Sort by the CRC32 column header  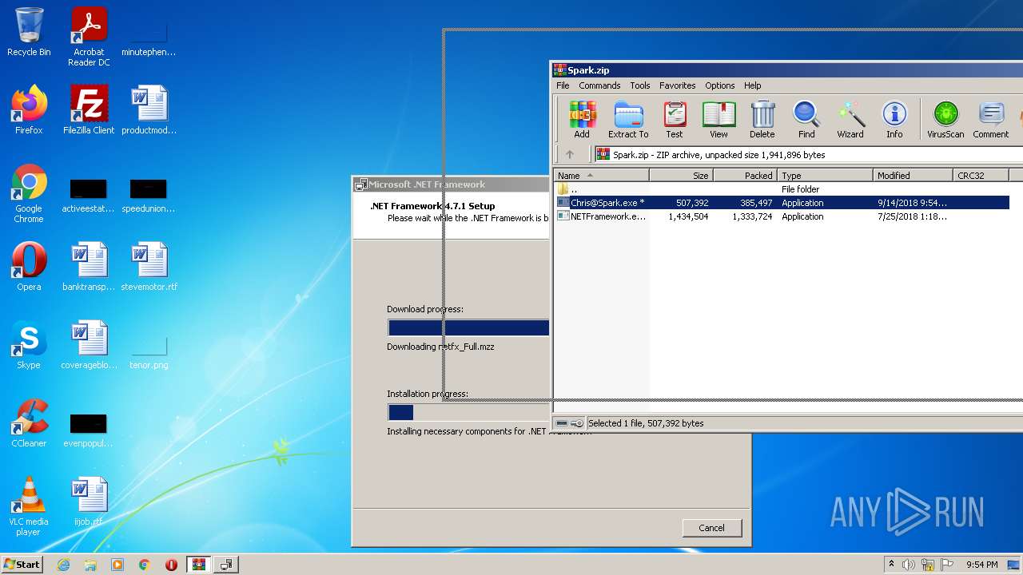(x=981, y=176)
